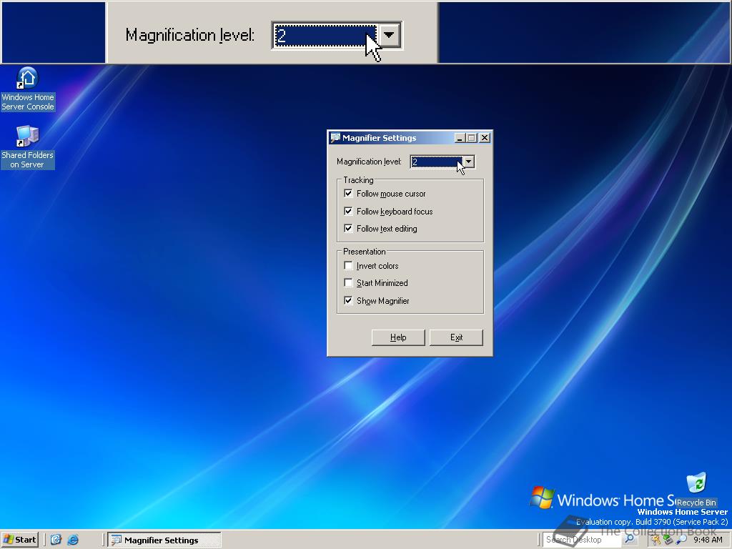Select the Recycle Bin desktop icon
This screenshot has height=549, width=732.
tap(696, 490)
